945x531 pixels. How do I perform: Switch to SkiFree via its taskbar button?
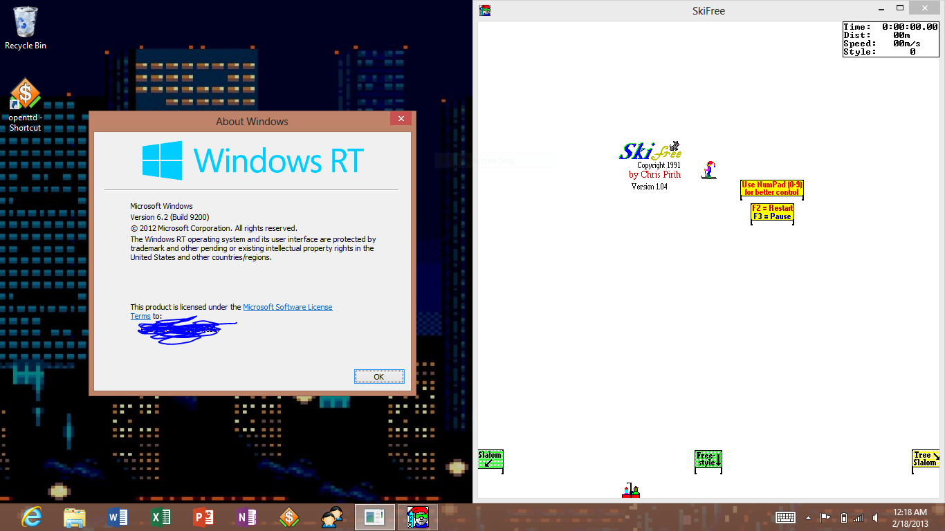point(418,517)
